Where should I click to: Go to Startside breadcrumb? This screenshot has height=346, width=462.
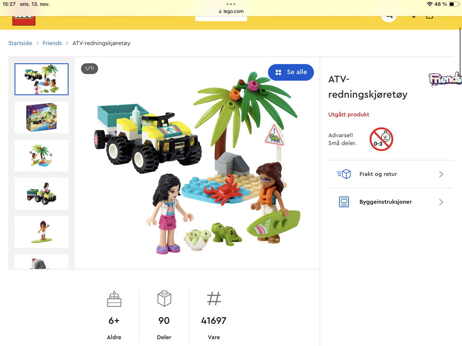click(x=20, y=43)
